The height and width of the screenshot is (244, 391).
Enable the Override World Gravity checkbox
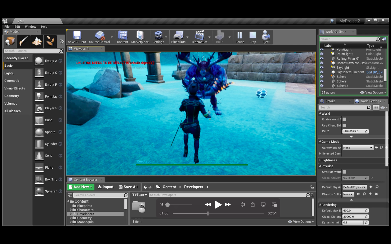[344, 172]
